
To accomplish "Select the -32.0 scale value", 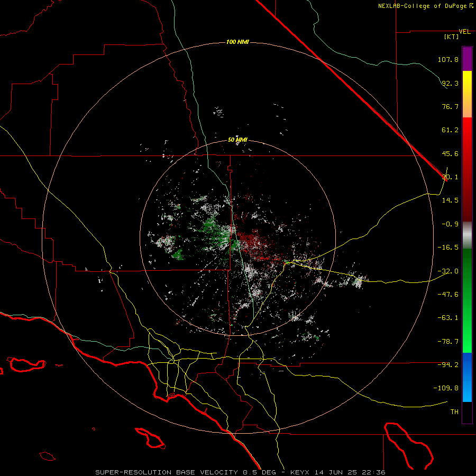I will [x=448, y=271].
